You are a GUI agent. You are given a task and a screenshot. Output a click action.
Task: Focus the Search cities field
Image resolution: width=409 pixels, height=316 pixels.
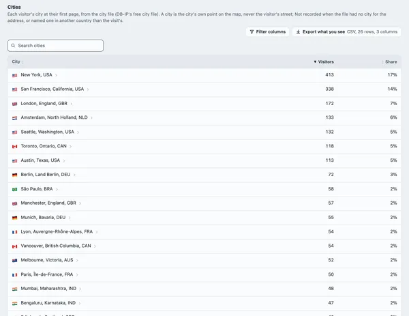[56, 46]
